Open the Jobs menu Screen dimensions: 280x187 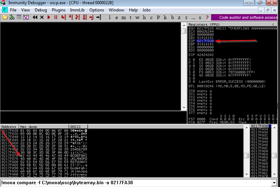(x=146, y=10)
